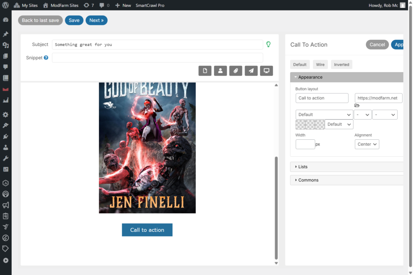
Task: Expand the Commons section
Action: 308,180
